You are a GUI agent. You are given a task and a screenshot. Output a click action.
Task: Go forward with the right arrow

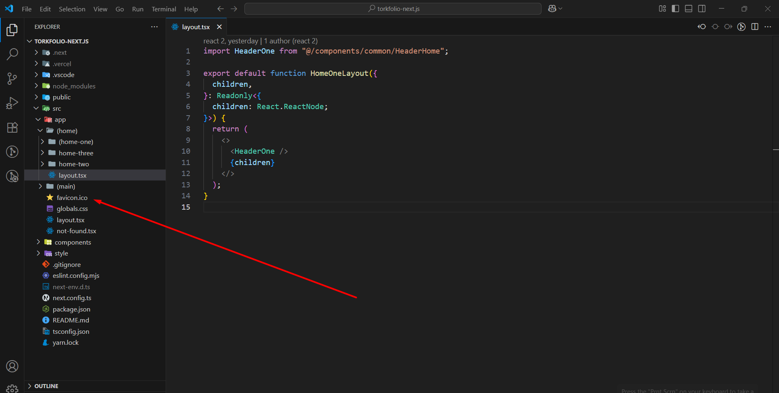click(x=234, y=9)
